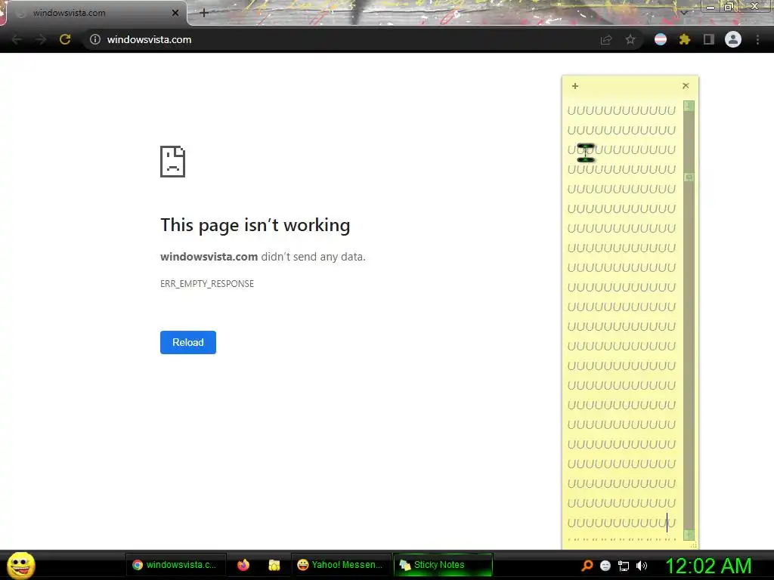Click the ERR_EMPTY_RESPONSE error code text
This screenshot has width=774, height=580.
[x=207, y=284]
